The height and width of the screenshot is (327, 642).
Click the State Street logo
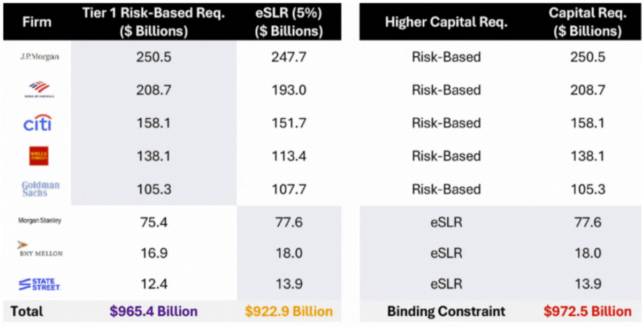[x=40, y=284]
